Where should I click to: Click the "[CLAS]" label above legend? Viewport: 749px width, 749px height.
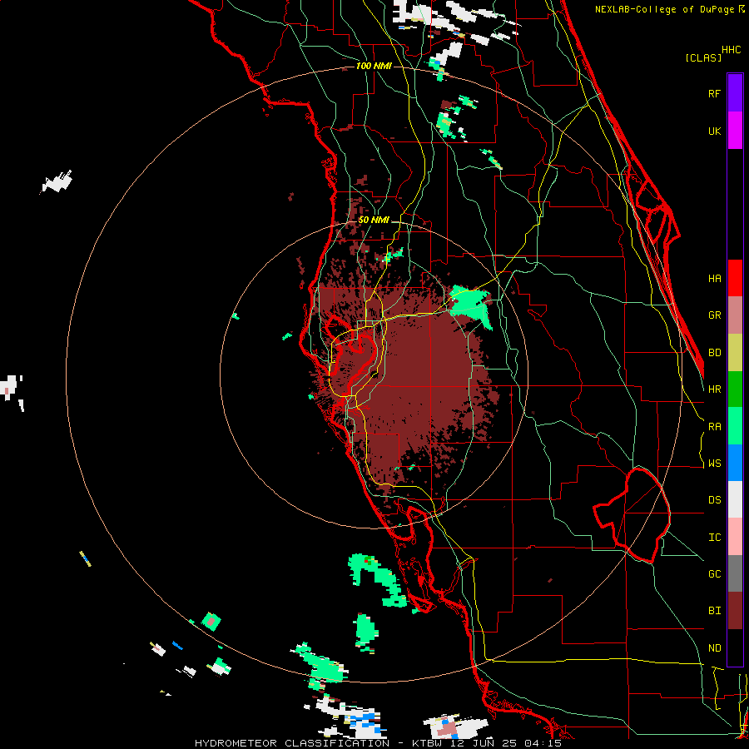click(703, 57)
